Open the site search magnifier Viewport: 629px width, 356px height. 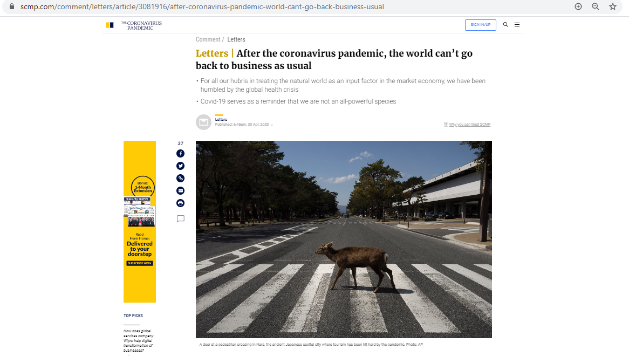coord(505,25)
